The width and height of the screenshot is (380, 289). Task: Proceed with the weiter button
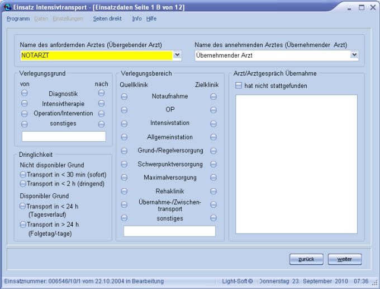pos(345,259)
